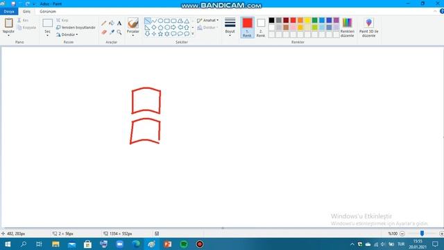
Task: Select the Rounded rectangle shape
Action: (173, 21)
